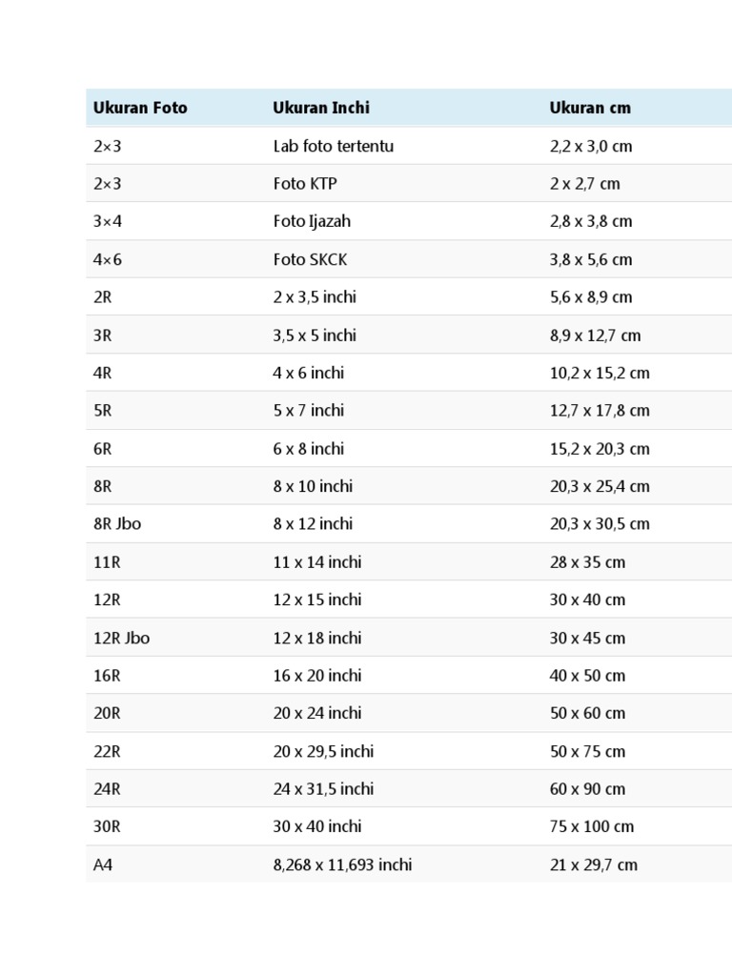Click the "2R" photo size cell

[x=103, y=296]
